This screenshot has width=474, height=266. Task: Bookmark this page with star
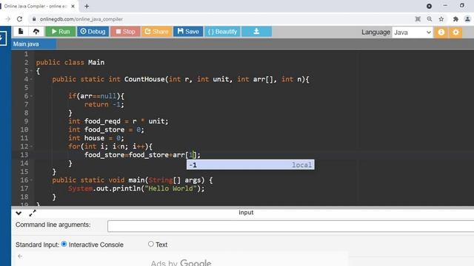pyautogui.click(x=441, y=19)
